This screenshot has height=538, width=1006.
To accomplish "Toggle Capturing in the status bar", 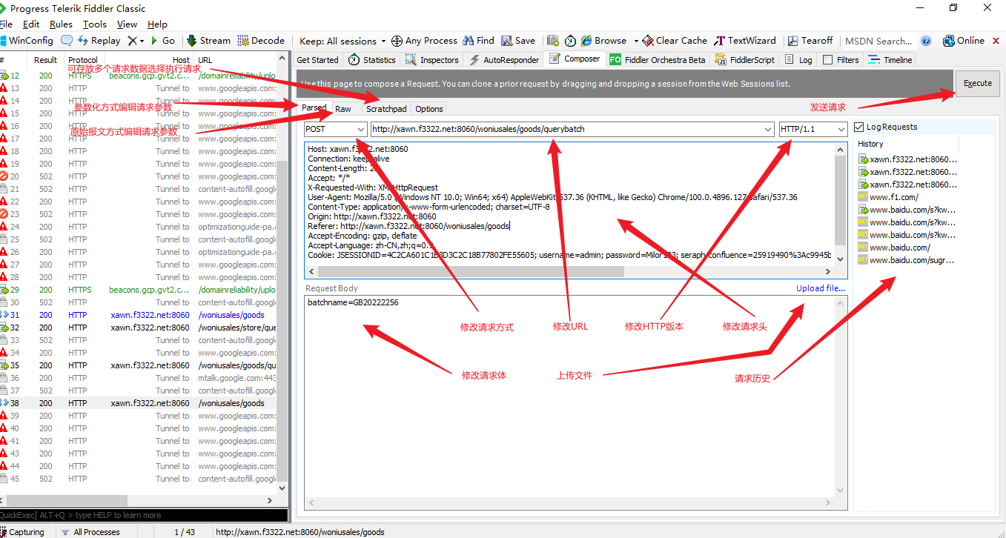I will pyautogui.click(x=22, y=532).
